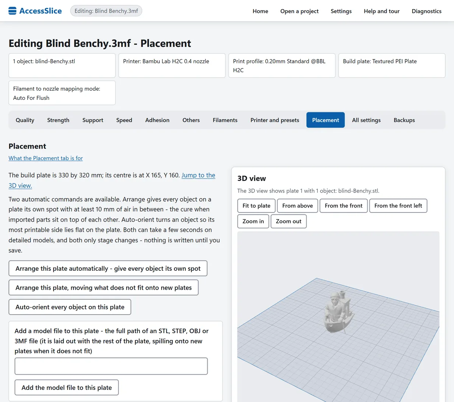Go to the Backups tab
Image resolution: width=454 pixels, height=402 pixels.
point(404,120)
